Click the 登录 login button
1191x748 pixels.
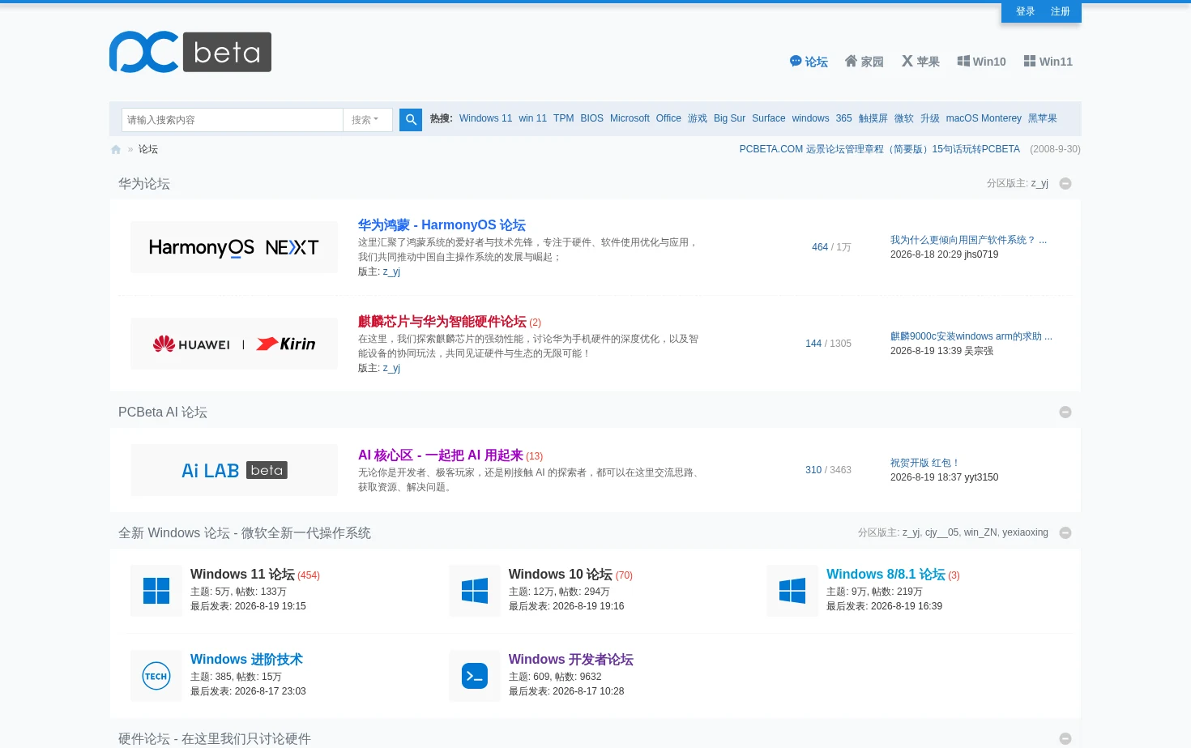1026,11
